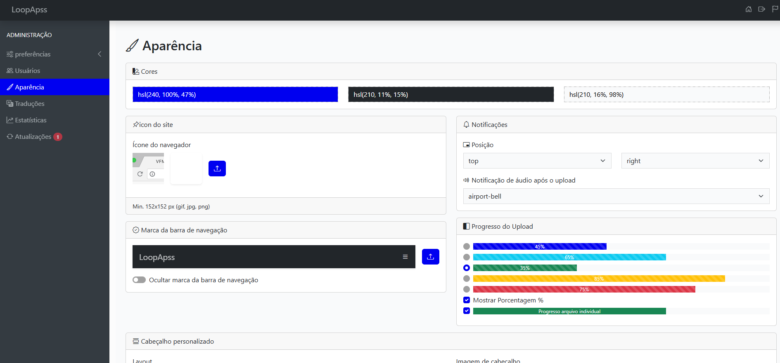Click the speaker icon by Notificação de áudio
This screenshot has width=780, height=363.
click(x=467, y=180)
